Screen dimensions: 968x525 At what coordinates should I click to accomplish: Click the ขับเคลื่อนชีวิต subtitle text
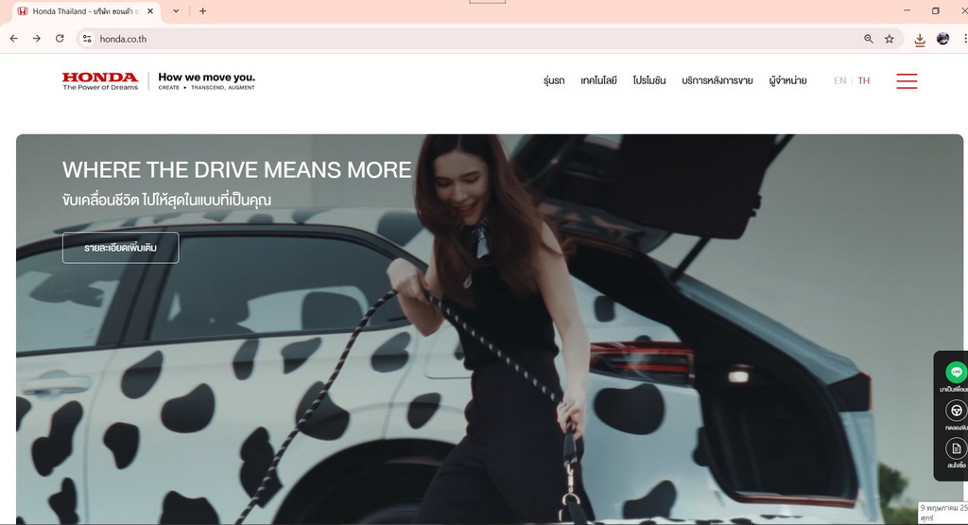(166, 201)
